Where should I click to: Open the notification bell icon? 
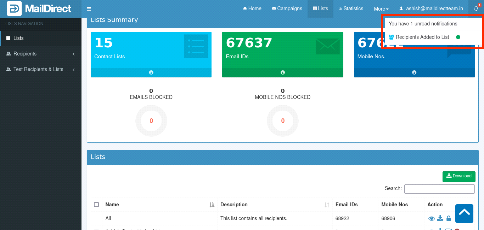click(x=476, y=9)
